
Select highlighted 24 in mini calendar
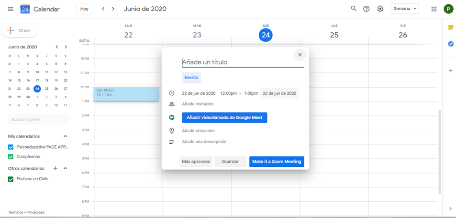37,89
